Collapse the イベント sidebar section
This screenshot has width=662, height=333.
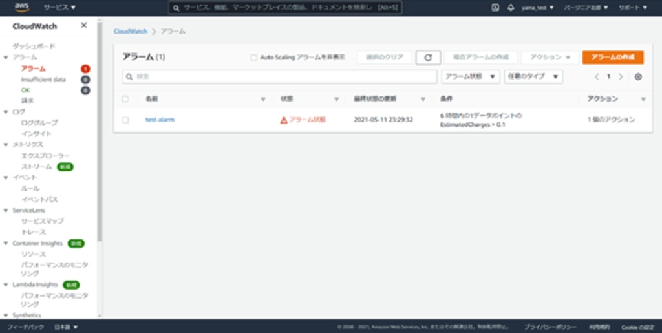(x=5, y=178)
